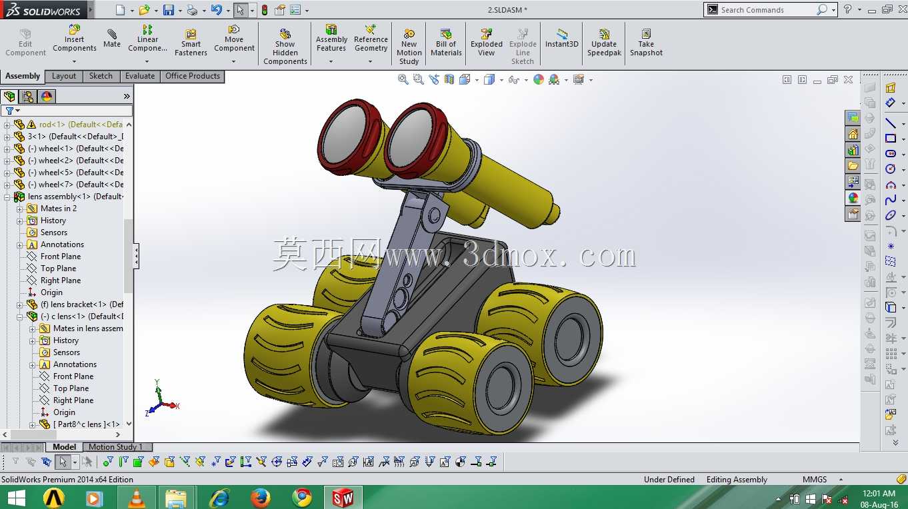Screen dimensions: 908x509
Task: Launch VLC from the taskbar
Action: 137,498
